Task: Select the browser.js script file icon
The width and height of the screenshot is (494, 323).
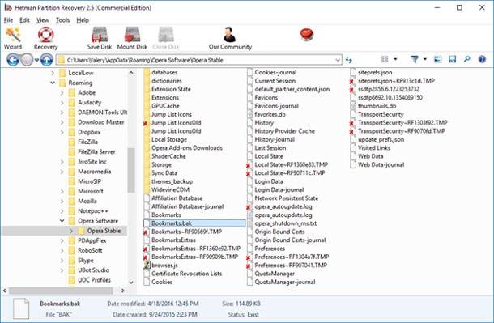Action: pos(147,265)
